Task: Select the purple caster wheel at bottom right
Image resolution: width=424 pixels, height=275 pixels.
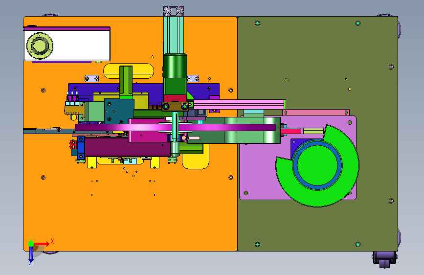Action: pyautogui.click(x=384, y=259)
